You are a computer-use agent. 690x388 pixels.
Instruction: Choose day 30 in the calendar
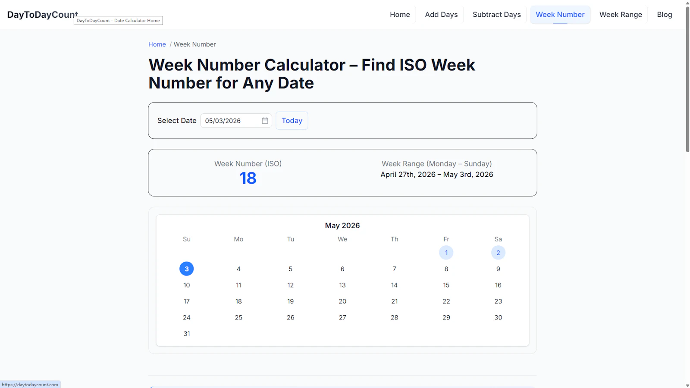(498, 317)
